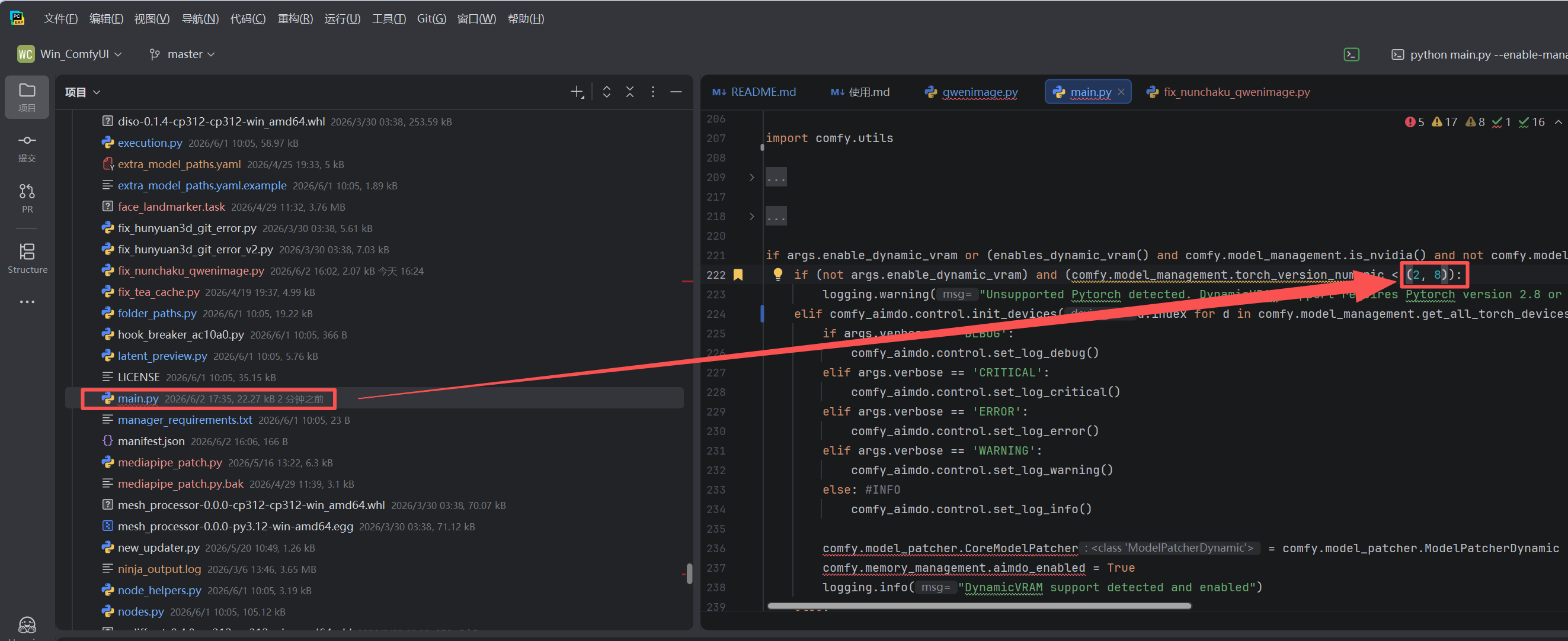Click the WC project badge icon
This screenshot has height=641, width=1568.
point(25,54)
